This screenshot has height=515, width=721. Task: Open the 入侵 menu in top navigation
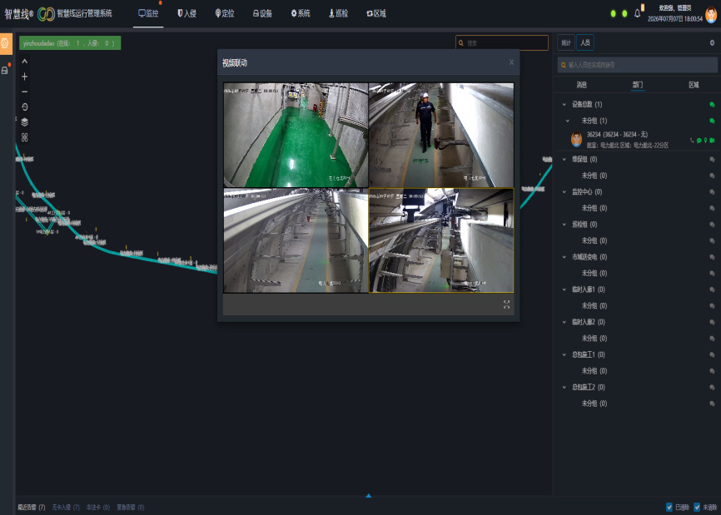click(x=187, y=13)
